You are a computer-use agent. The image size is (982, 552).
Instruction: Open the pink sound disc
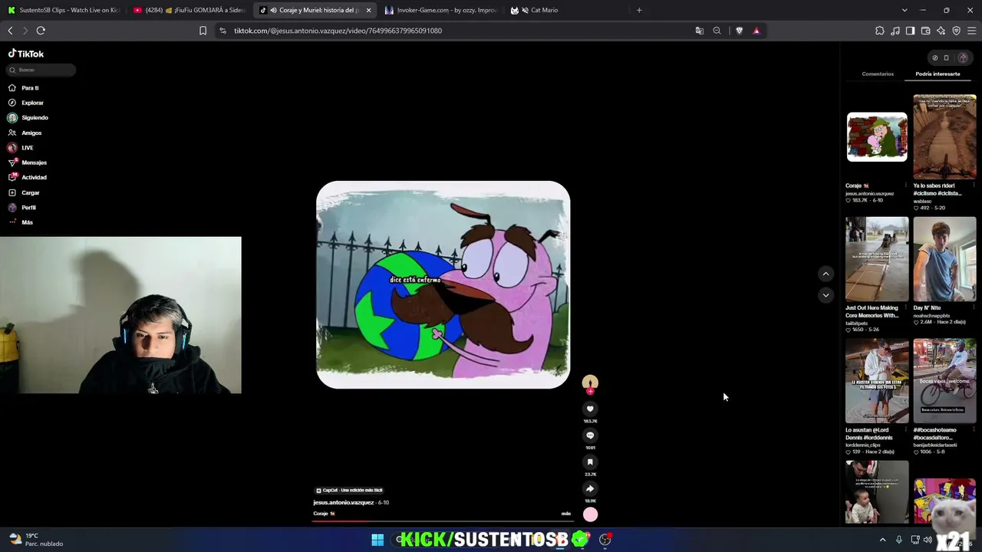pos(590,514)
